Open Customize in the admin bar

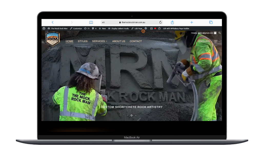pyautogui.click(x=76, y=28)
